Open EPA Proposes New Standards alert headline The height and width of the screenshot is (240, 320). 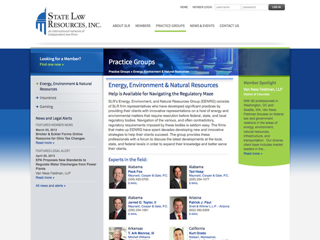(66, 164)
